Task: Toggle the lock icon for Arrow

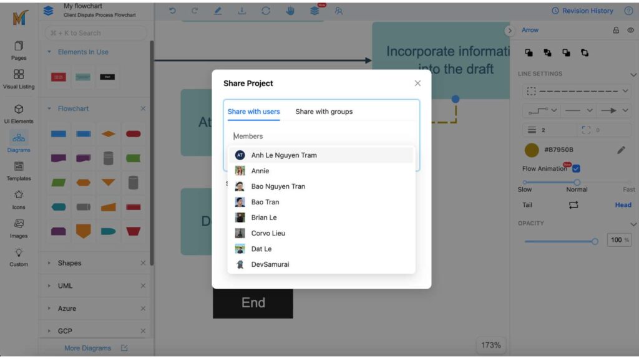Action: click(616, 30)
